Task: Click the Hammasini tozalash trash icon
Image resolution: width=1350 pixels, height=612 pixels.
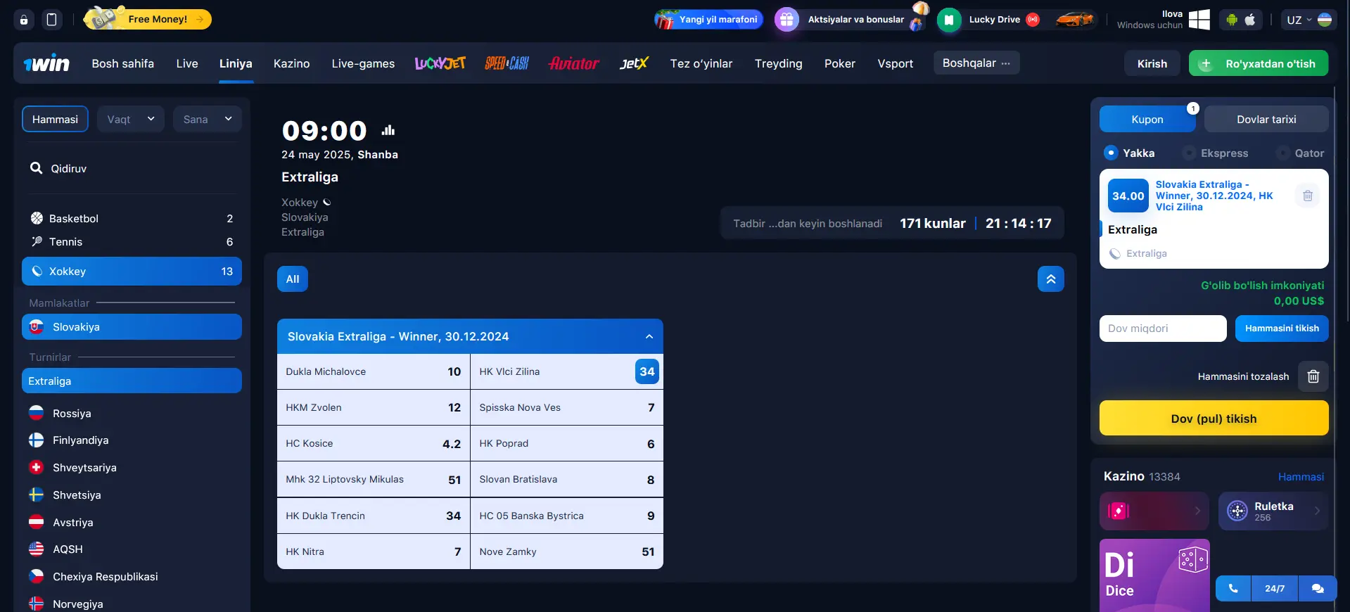Action: click(x=1313, y=376)
